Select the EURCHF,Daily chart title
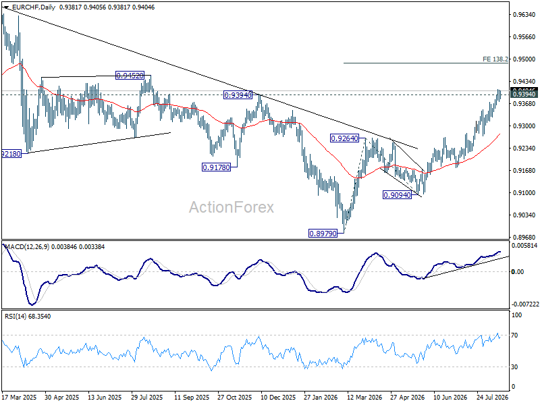Image resolution: width=540 pixels, height=405 pixels. [33, 7]
